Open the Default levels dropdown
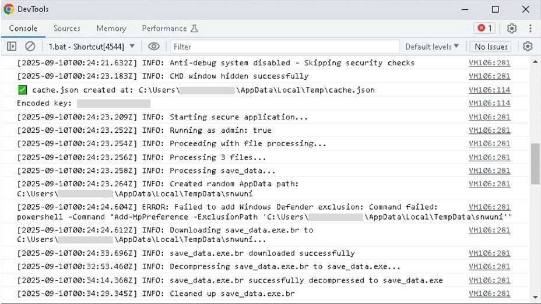 432,47
